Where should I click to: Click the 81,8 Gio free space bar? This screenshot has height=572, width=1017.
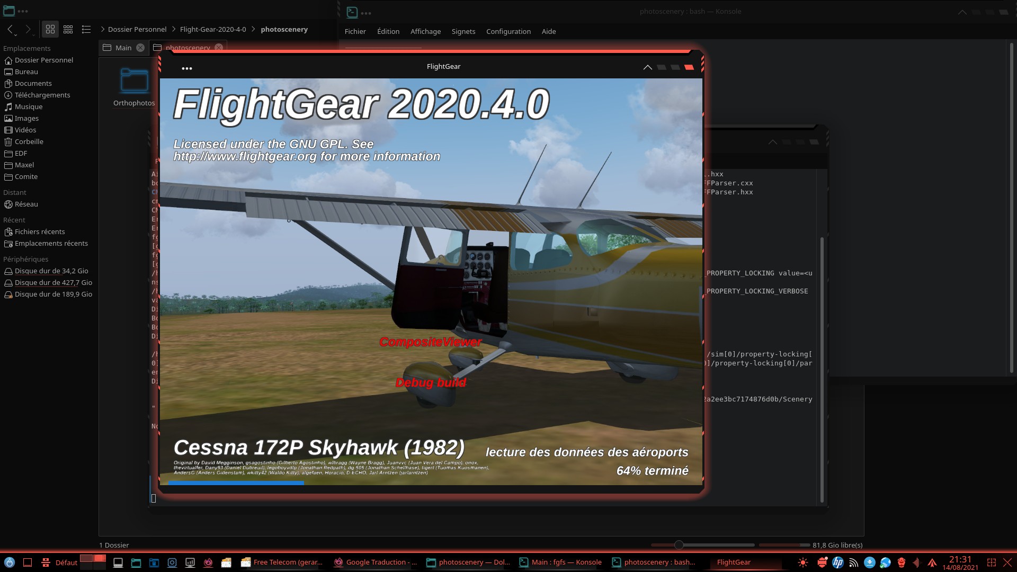point(784,544)
